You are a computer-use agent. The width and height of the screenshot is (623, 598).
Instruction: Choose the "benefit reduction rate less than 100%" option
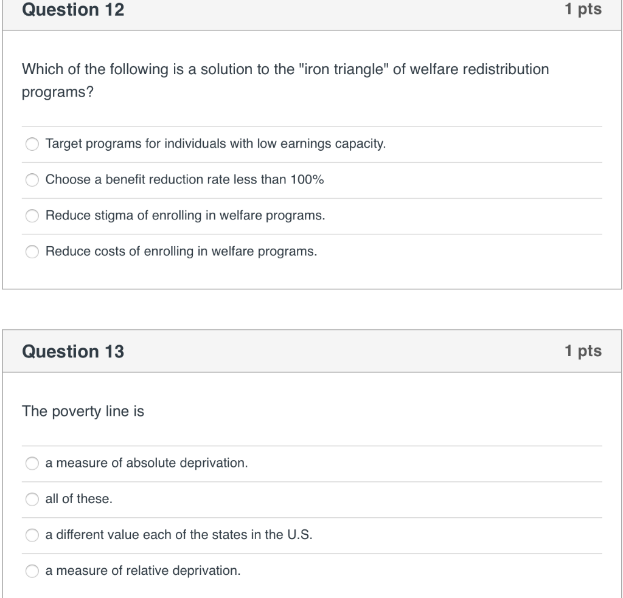point(32,180)
